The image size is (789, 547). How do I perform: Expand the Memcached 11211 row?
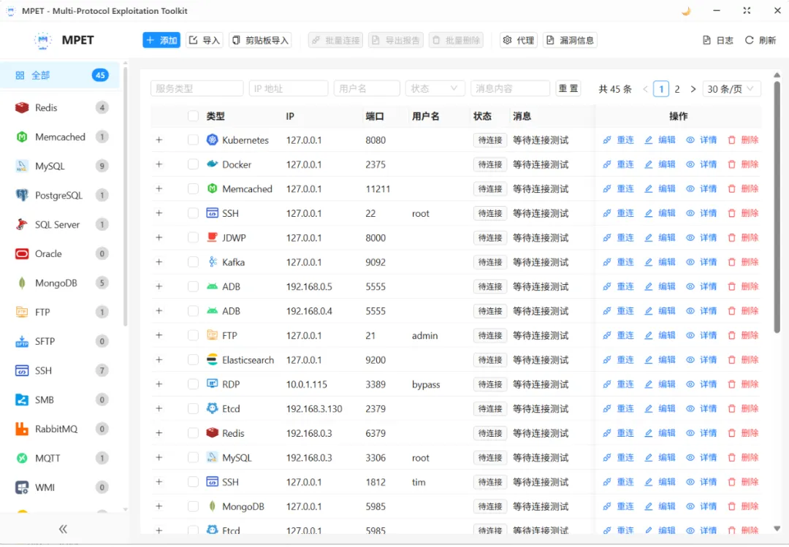(159, 188)
